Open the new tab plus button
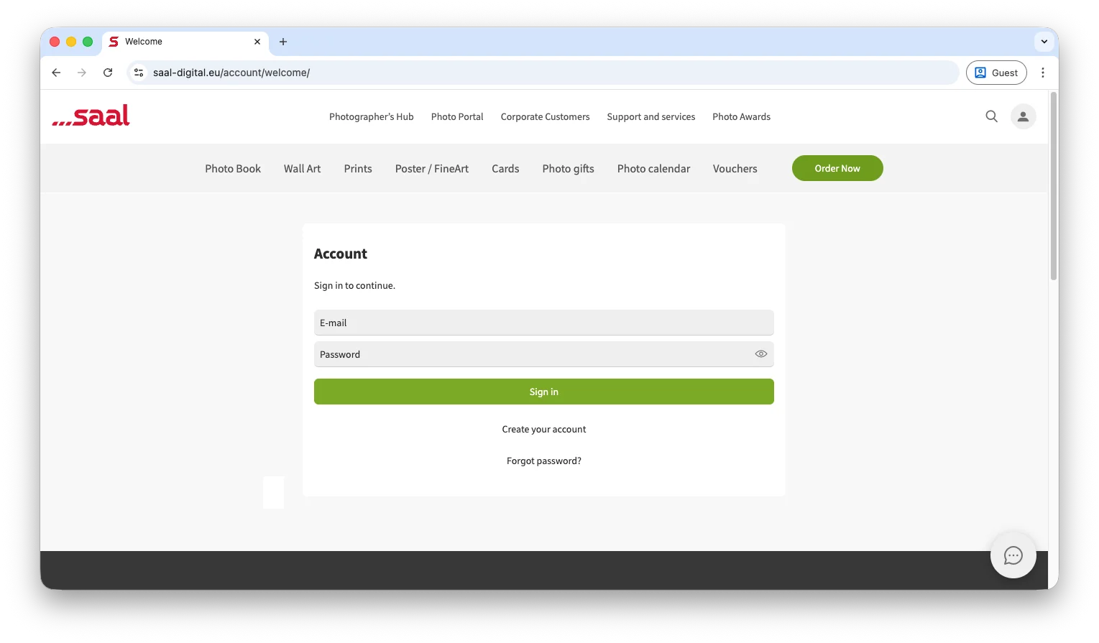The image size is (1099, 643). 283,42
